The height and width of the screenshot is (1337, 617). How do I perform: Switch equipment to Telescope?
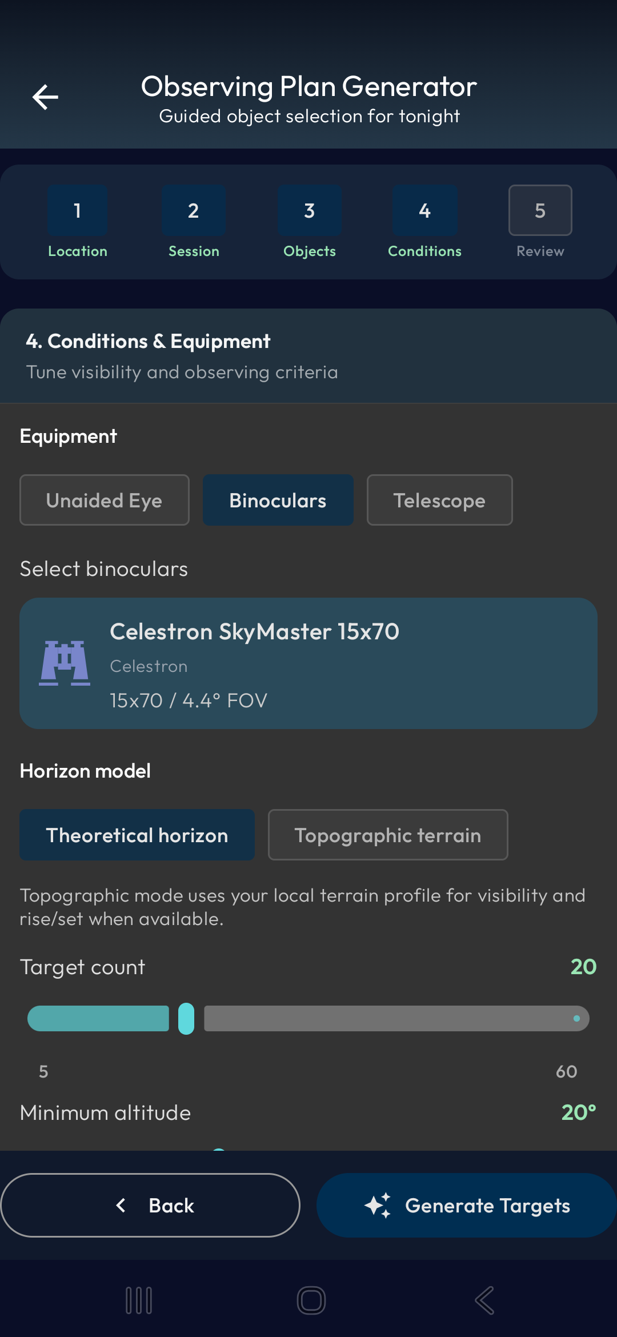(x=439, y=500)
